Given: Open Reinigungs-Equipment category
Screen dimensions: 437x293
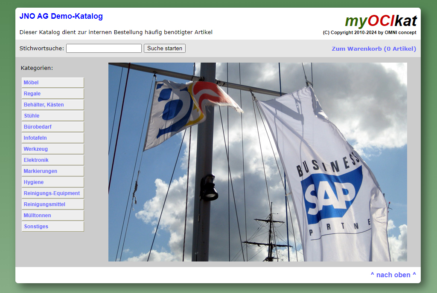Looking at the screenshot, I should [52, 193].
